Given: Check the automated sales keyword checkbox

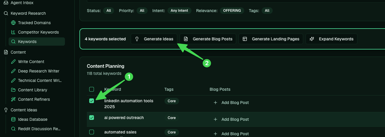Looking at the screenshot, I should pos(92,132).
